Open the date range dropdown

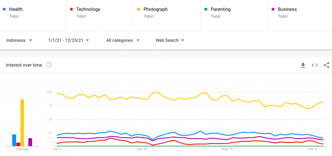68,41
